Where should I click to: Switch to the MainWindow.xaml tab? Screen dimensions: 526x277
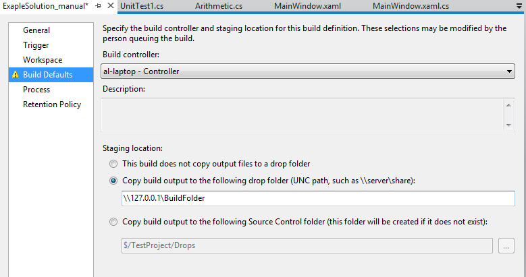[x=307, y=6]
